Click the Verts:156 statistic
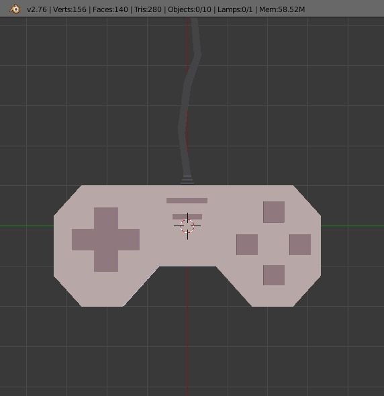Image resolution: width=384 pixels, height=396 pixels. 69,9
